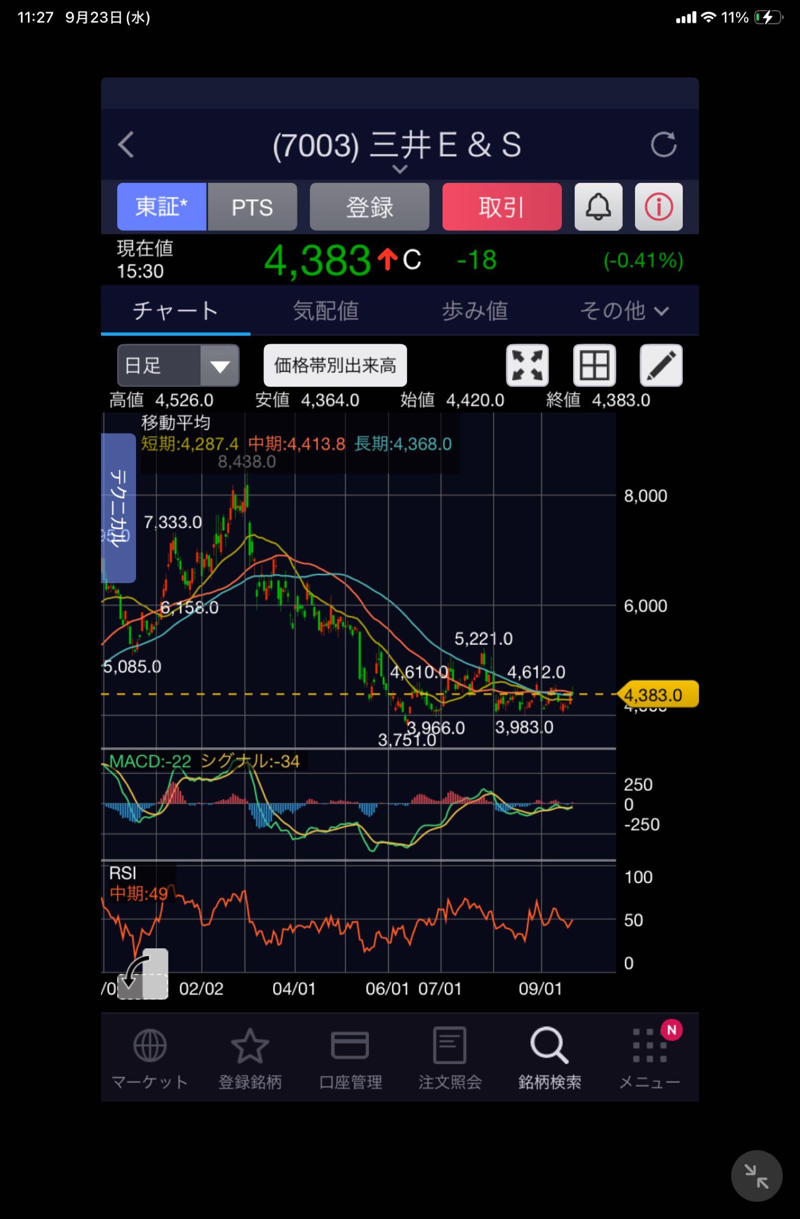Viewport: 800px width, 1219px height.
Task: Tap the 高値 4,526.0 value
Action: (161, 400)
